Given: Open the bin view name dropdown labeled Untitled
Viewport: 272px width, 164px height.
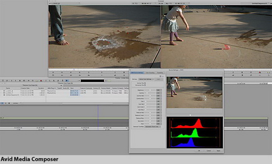Looking at the screenshot, I should (x=16, y=103).
